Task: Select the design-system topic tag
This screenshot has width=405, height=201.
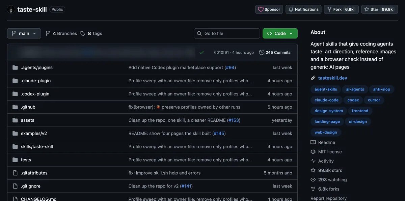Action: (329, 111)
